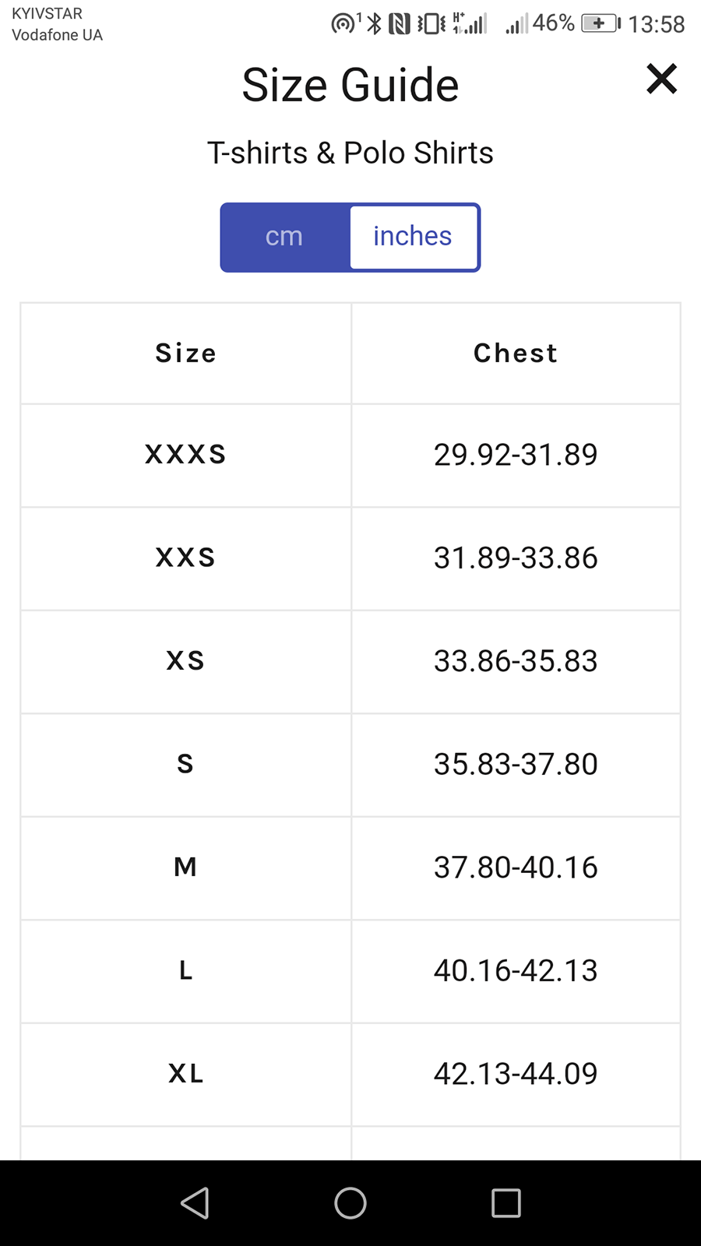
Task: Open recent apps with the square button
Action: pyautogui.click(x=505, y=1203)
